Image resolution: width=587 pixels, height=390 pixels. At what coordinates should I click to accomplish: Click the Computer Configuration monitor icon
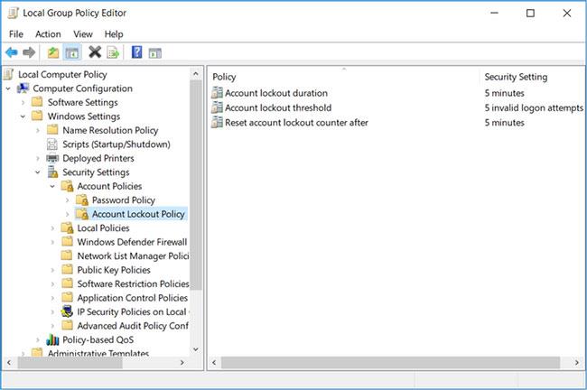(23, 88)
